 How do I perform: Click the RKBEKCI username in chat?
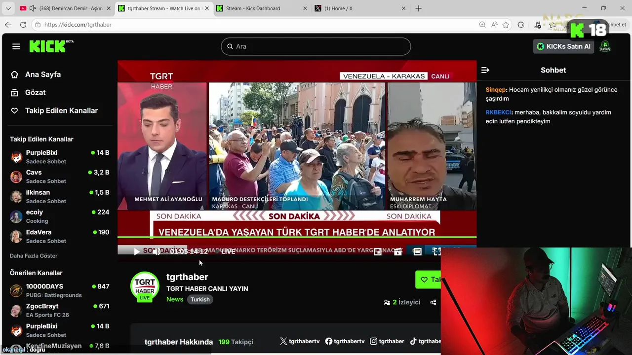tap(498, 112)
